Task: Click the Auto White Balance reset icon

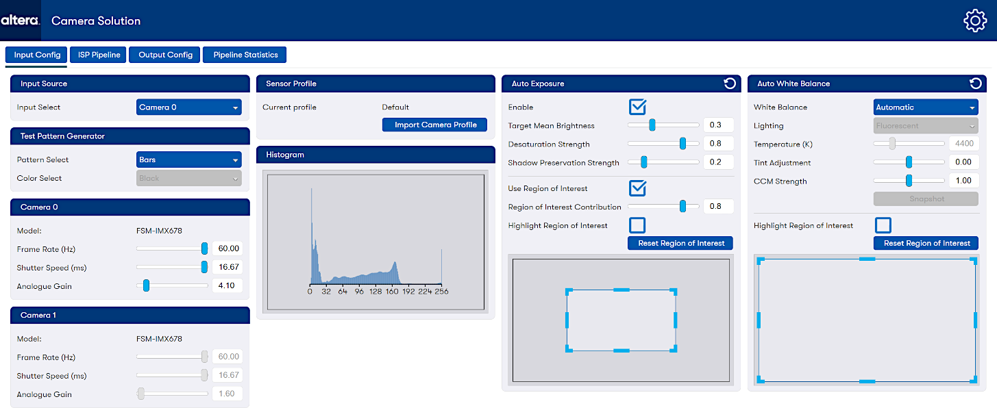Action: tap(975, 84)
